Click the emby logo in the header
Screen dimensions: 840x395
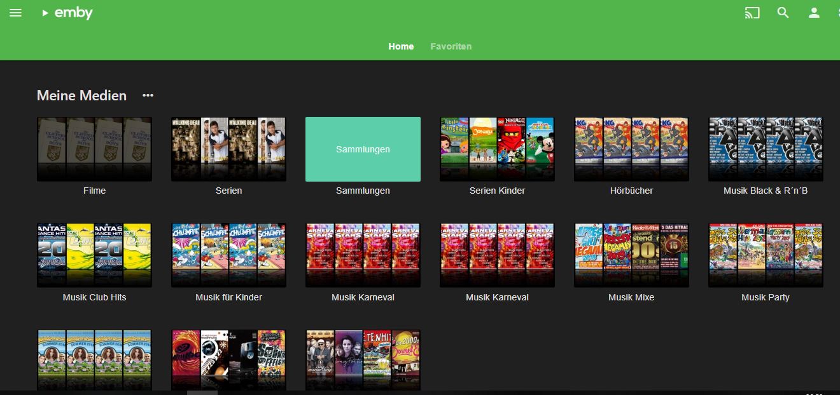click(67, 13)
